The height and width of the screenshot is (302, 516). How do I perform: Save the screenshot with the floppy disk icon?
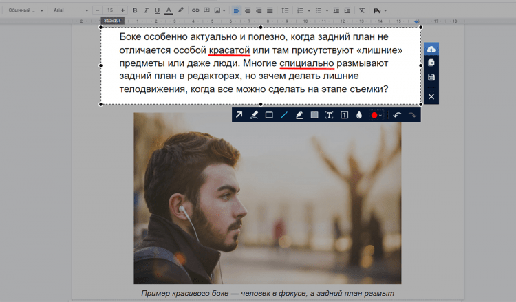pos(431,78)
